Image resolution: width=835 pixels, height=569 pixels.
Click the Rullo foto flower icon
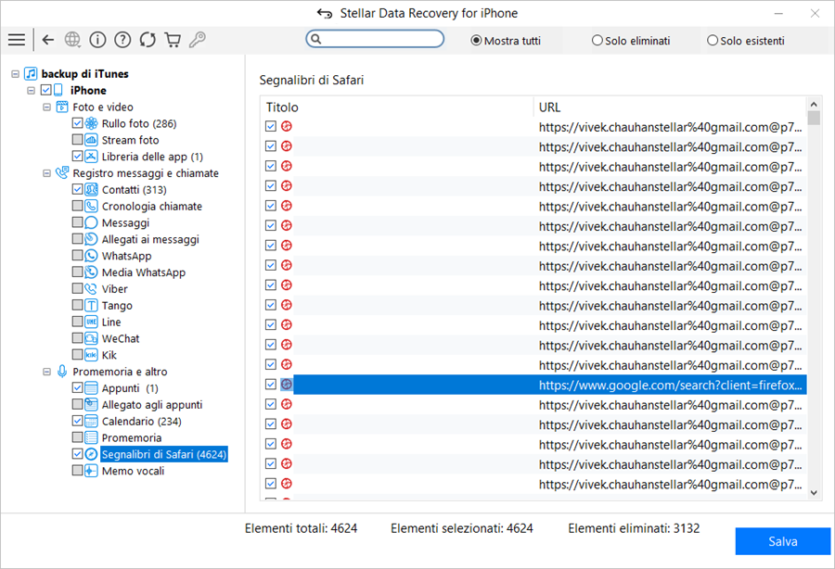[x=92, y=123]
